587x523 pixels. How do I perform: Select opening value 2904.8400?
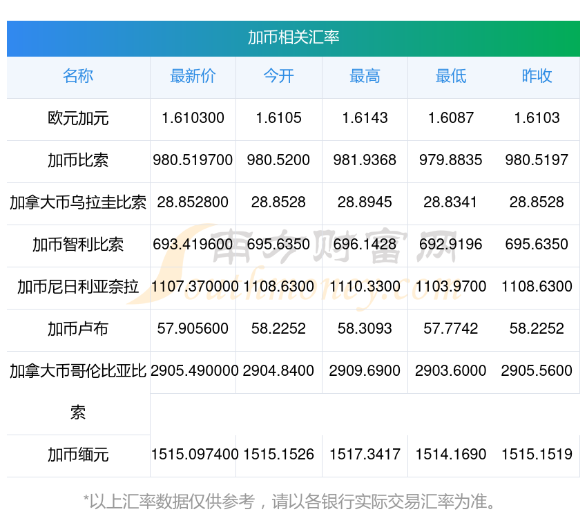[278, 371]
